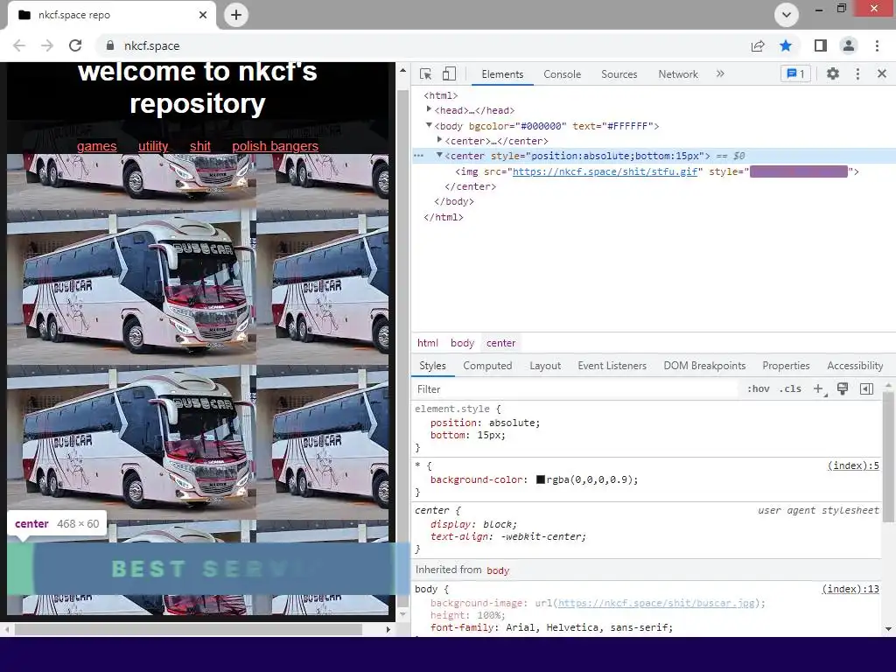The height and width of the screenshot is (672, 896).
Task: Open the Sources tab
Action: [619, 74]
